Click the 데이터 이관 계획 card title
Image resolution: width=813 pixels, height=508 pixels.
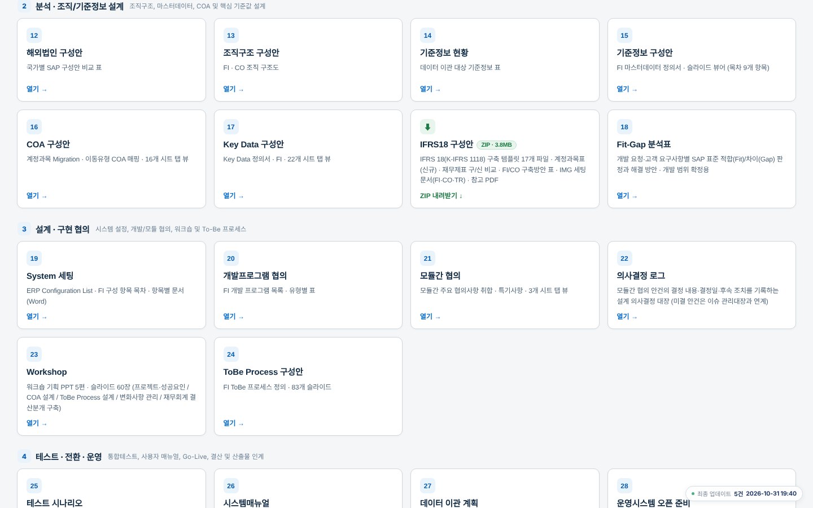click(449, 503)
